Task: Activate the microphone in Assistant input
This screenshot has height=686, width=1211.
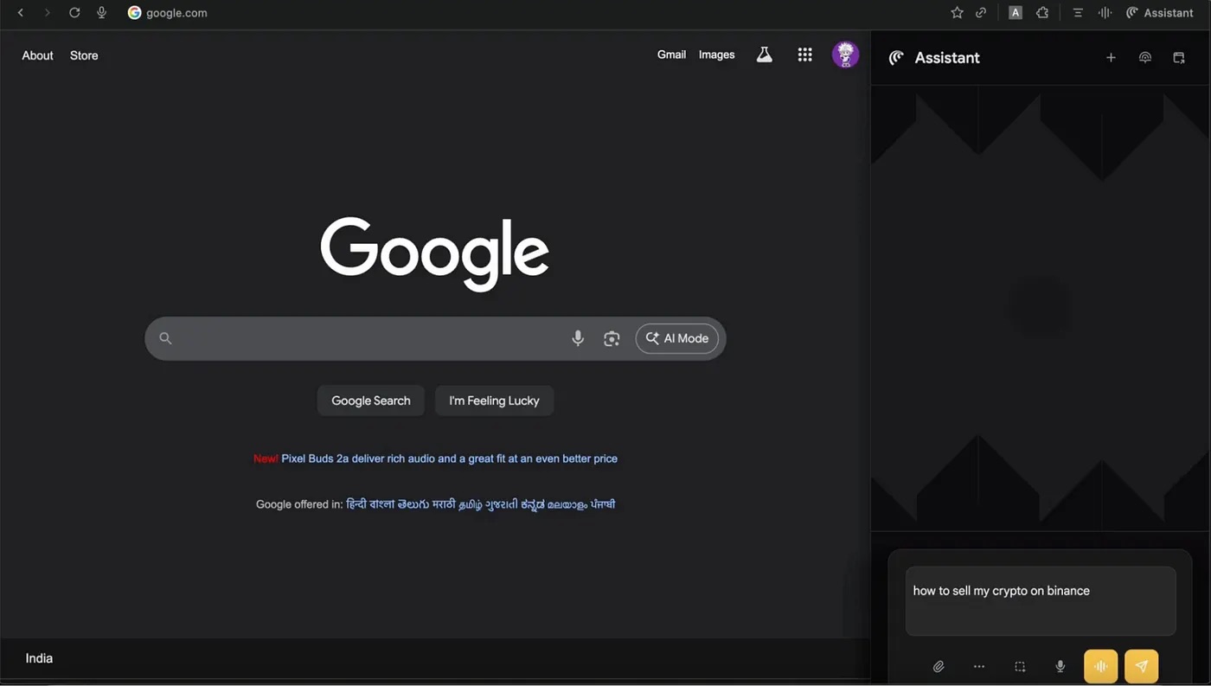Action: [1060, 666]
